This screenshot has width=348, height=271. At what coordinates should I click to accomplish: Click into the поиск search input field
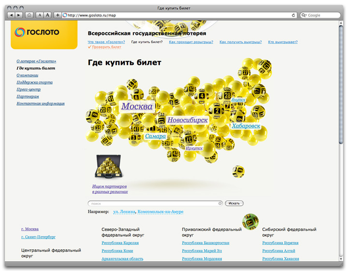(152, 203)
